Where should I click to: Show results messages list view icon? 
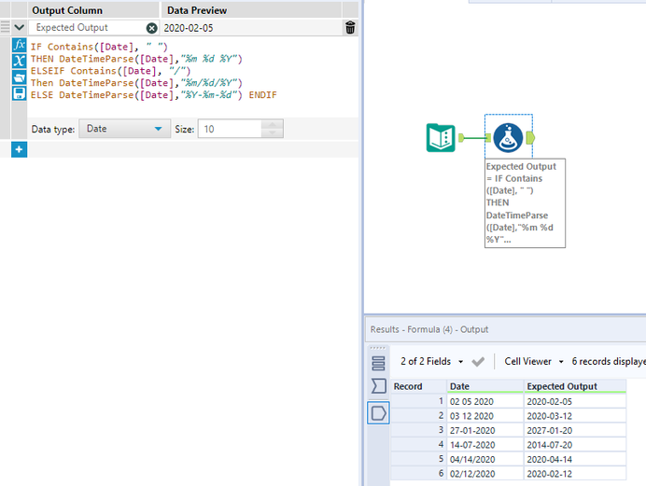378,363
